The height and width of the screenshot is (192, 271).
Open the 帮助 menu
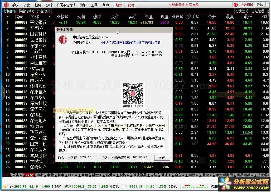(106, 5)
